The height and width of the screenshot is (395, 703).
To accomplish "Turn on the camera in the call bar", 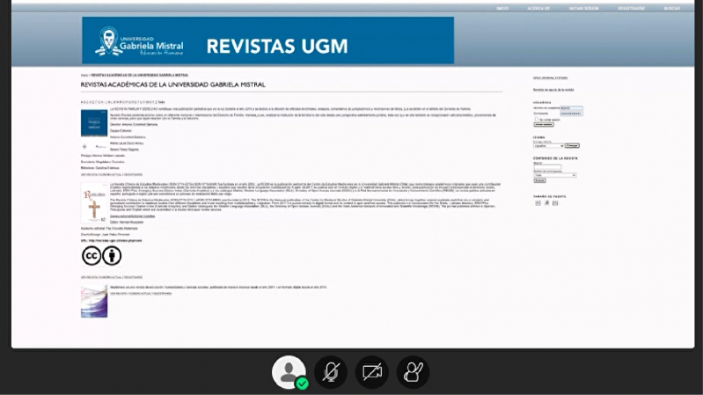I will pos(372,371).
